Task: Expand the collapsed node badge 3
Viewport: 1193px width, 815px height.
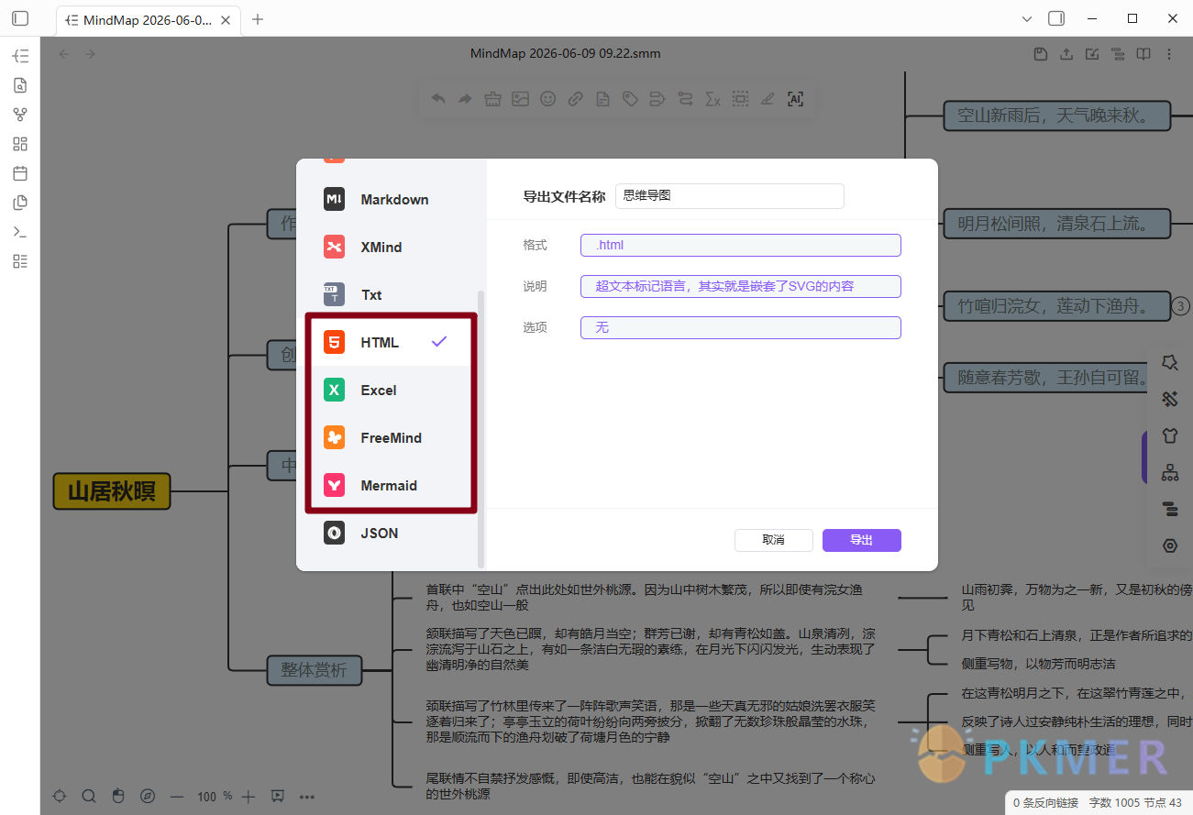Action: 1181,307
